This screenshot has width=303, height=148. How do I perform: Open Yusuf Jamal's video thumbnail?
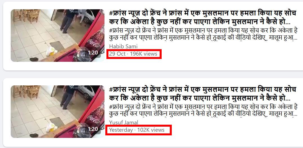[57, 111]
